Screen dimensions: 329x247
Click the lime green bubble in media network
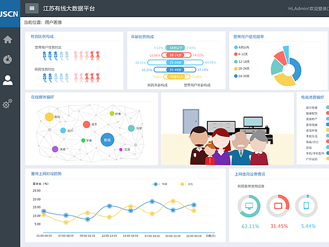coord(112,113)
